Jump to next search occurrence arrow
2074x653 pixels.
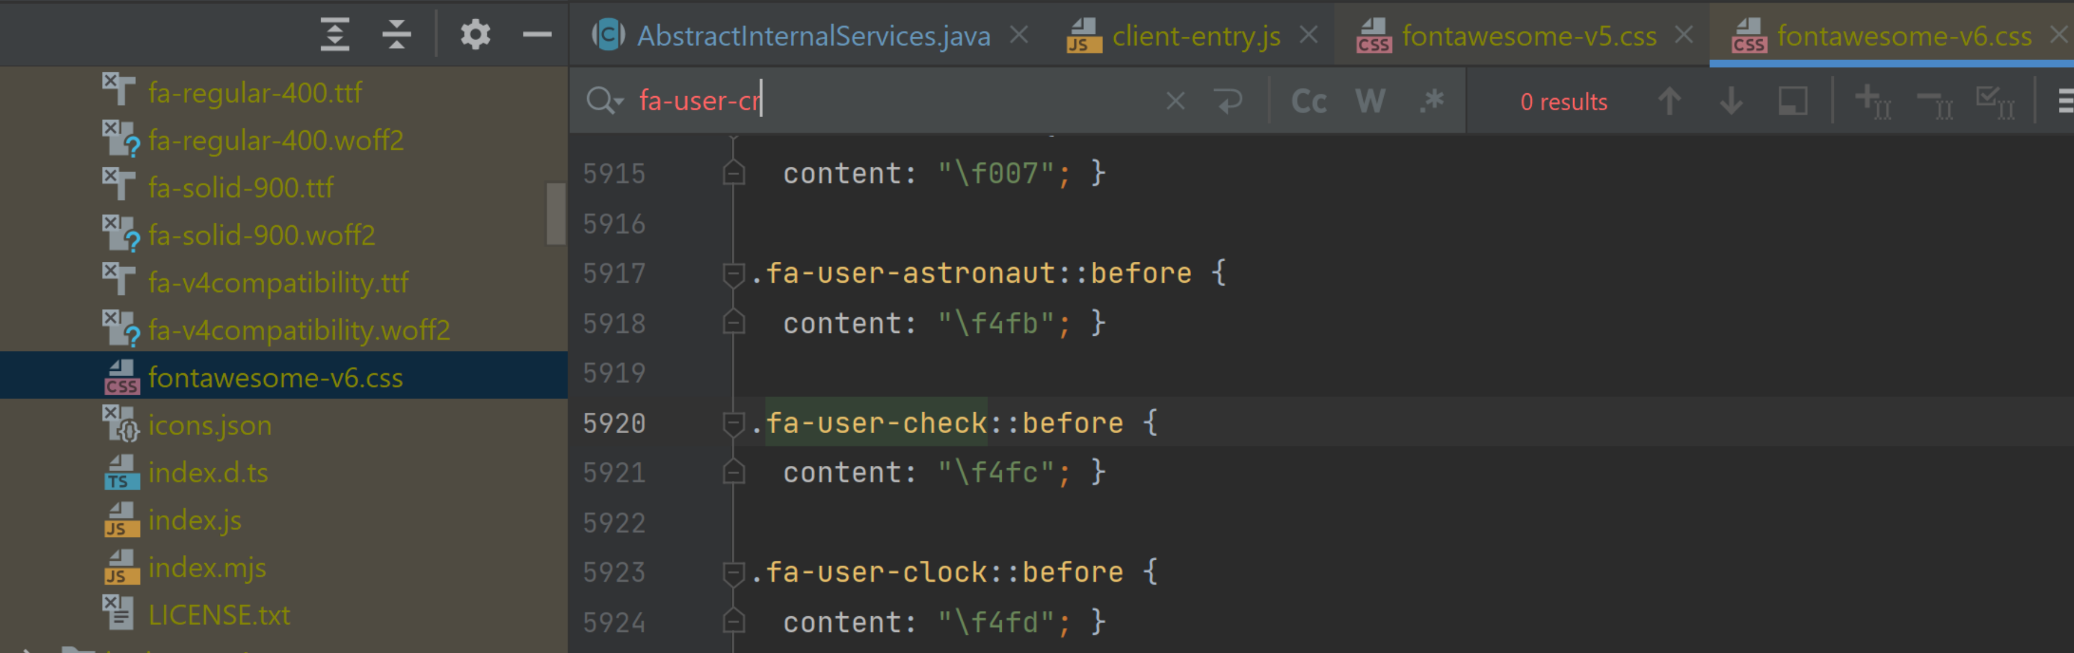1731,101
